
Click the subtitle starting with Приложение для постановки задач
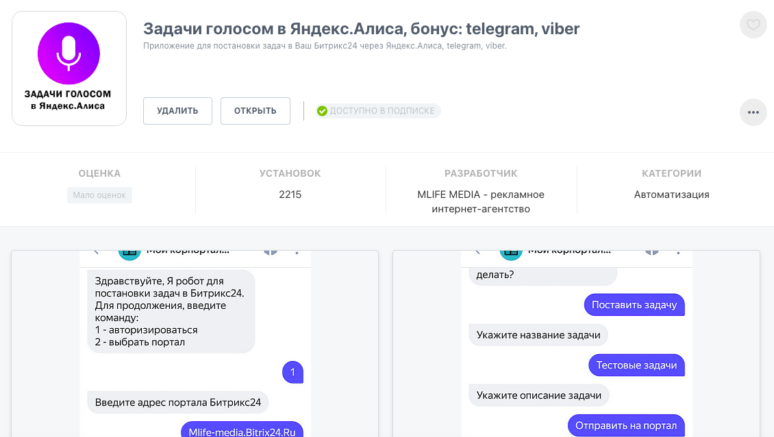click(325, 46)
